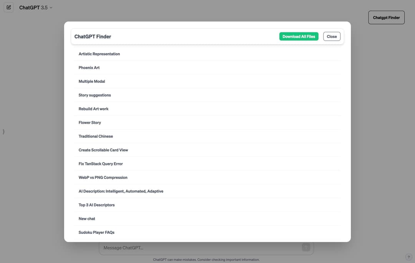Expand the ChatGPT 3.5 model selector
Viewport: 415px width, 263px height.
coord(35,7)
